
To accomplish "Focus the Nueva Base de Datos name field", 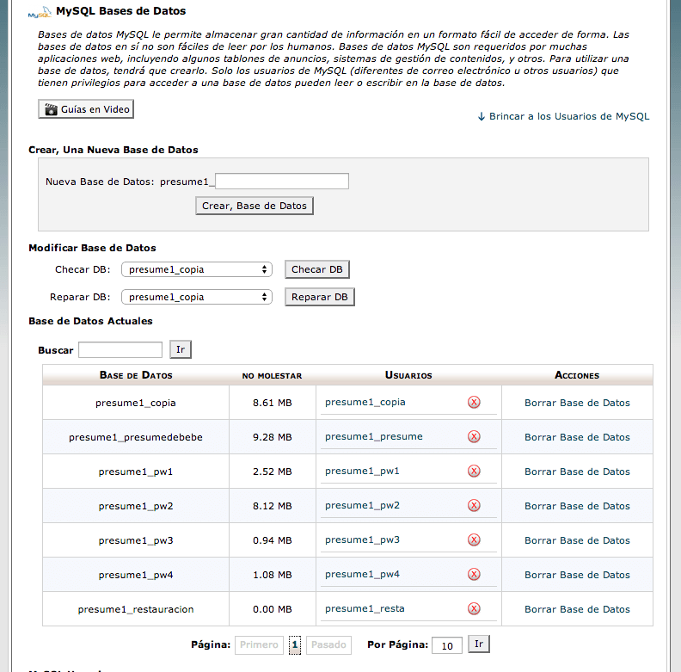I will (x=282, y=182).
